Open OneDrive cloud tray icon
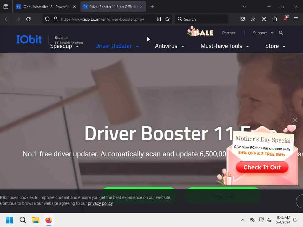Image resolution: width=303 pixels, height=227 pixels. pyautogui.click(x=252, y=220)
